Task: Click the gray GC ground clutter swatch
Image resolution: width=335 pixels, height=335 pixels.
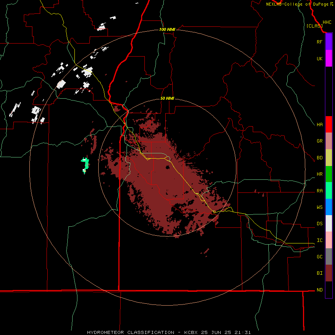Action: [x=329, y=256]
